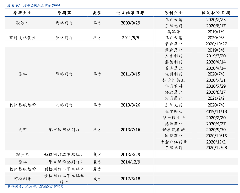Viewport: 240px width, 193px height.
Task: Select the approval date '2020/12/08'
Action: (x=216, y=148)
